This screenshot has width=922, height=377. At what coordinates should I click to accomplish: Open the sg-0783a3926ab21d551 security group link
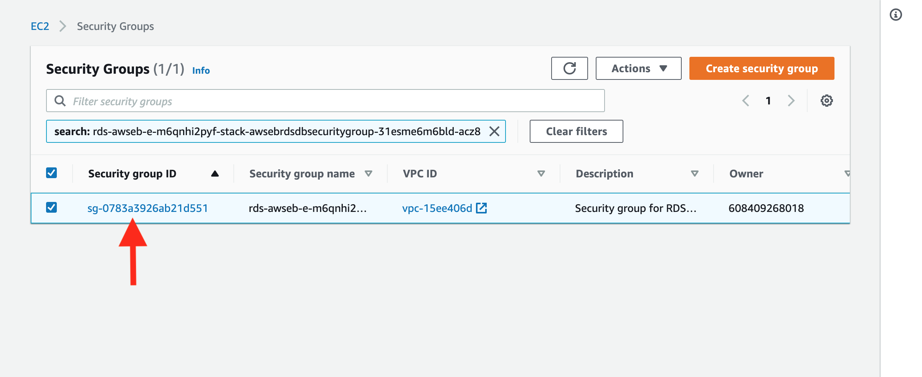147,208
